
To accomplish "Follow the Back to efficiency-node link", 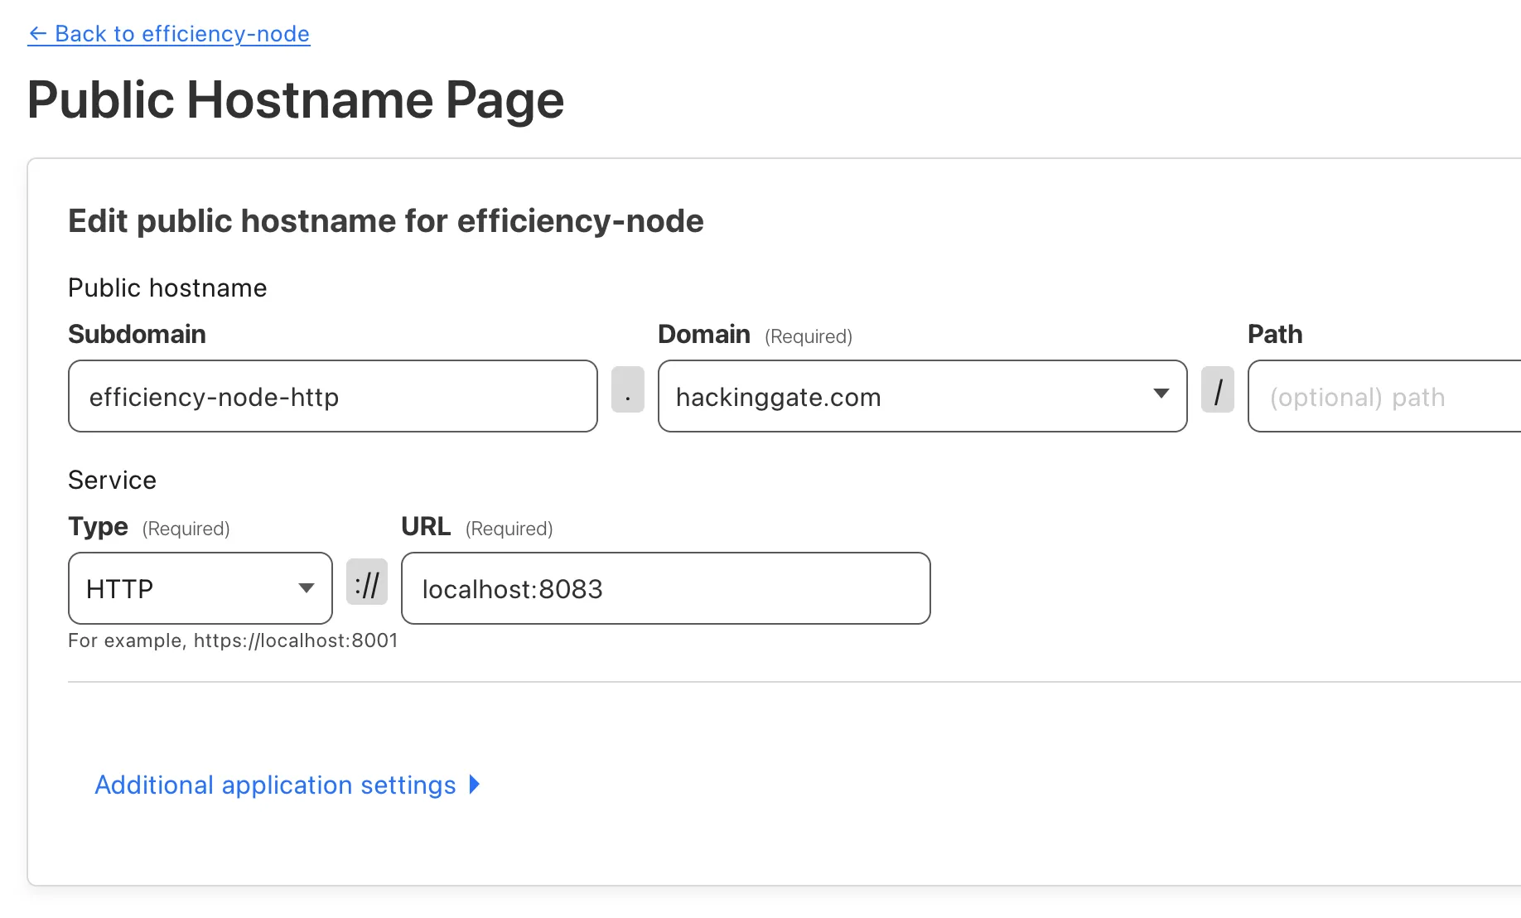I will [168, 34].
